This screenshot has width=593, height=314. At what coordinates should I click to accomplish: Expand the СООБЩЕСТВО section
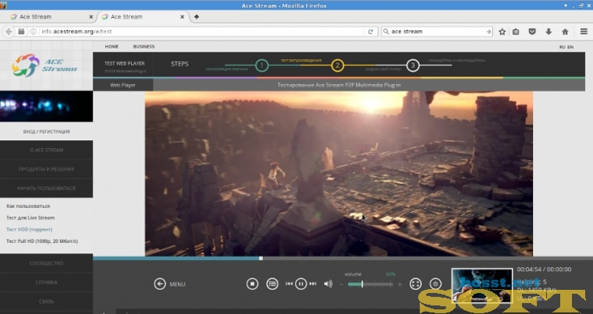(47, 263)
